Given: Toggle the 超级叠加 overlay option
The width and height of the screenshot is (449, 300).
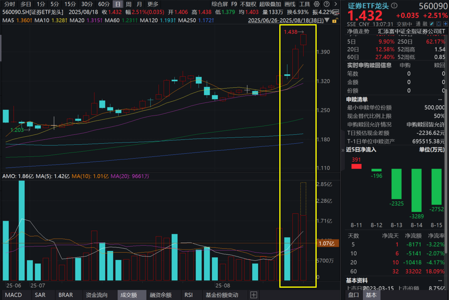Looking at the screenshot, I should pyautogui.click(x=270, y=4).
